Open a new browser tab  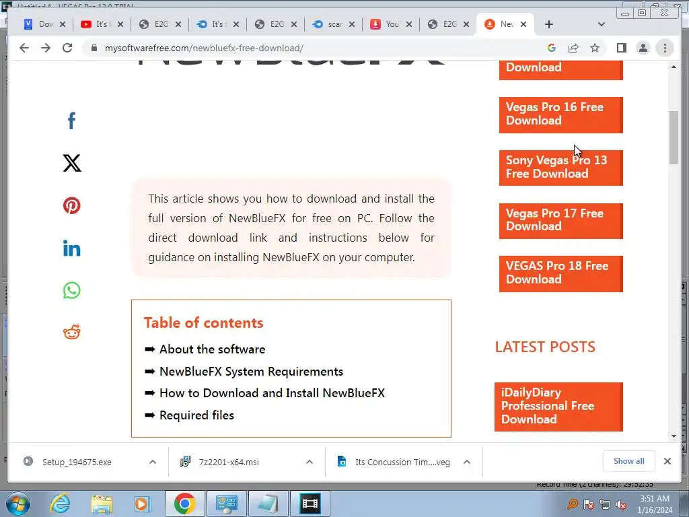tap(549, 24)
